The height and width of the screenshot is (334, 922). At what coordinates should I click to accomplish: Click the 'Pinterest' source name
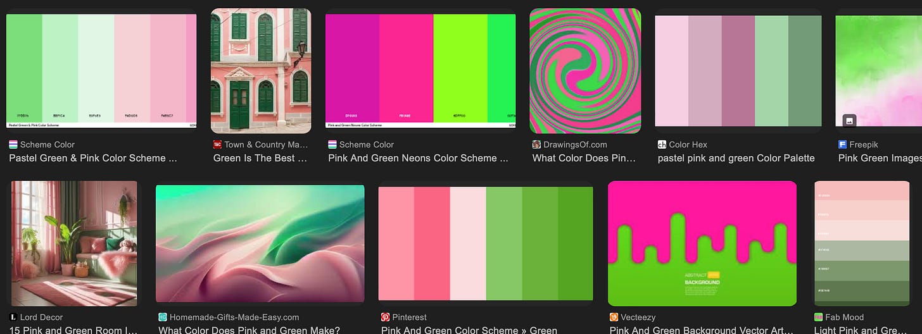(410, 317)
